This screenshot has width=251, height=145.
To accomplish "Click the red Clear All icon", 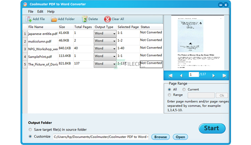I will click(x=107, y=19).
